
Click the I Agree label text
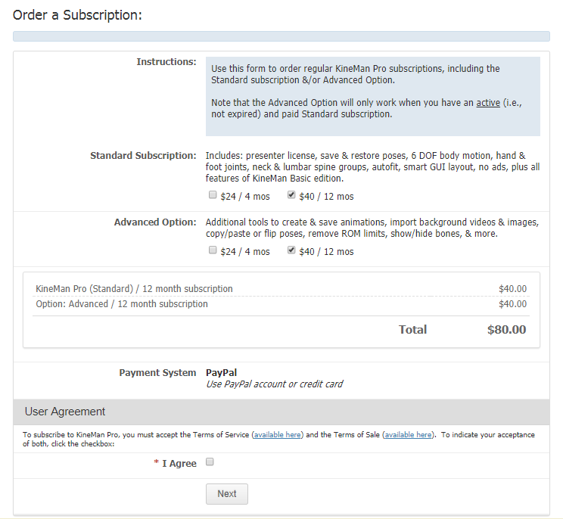[179, 463]
